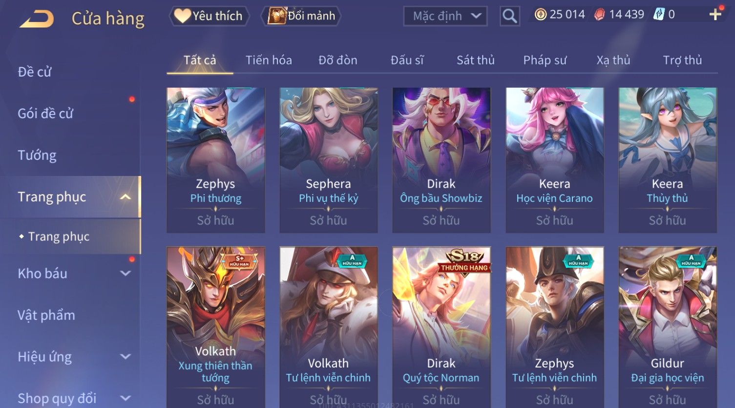The width and height of the screenshot is (735, 408).
Task: Expand the Kho báu sidebar section
Action: [x=126, y=273]
